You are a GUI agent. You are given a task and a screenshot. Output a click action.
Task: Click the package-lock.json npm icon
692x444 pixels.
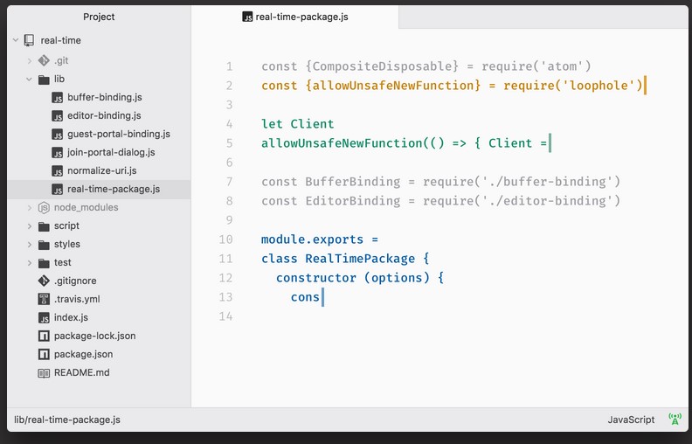44,336
